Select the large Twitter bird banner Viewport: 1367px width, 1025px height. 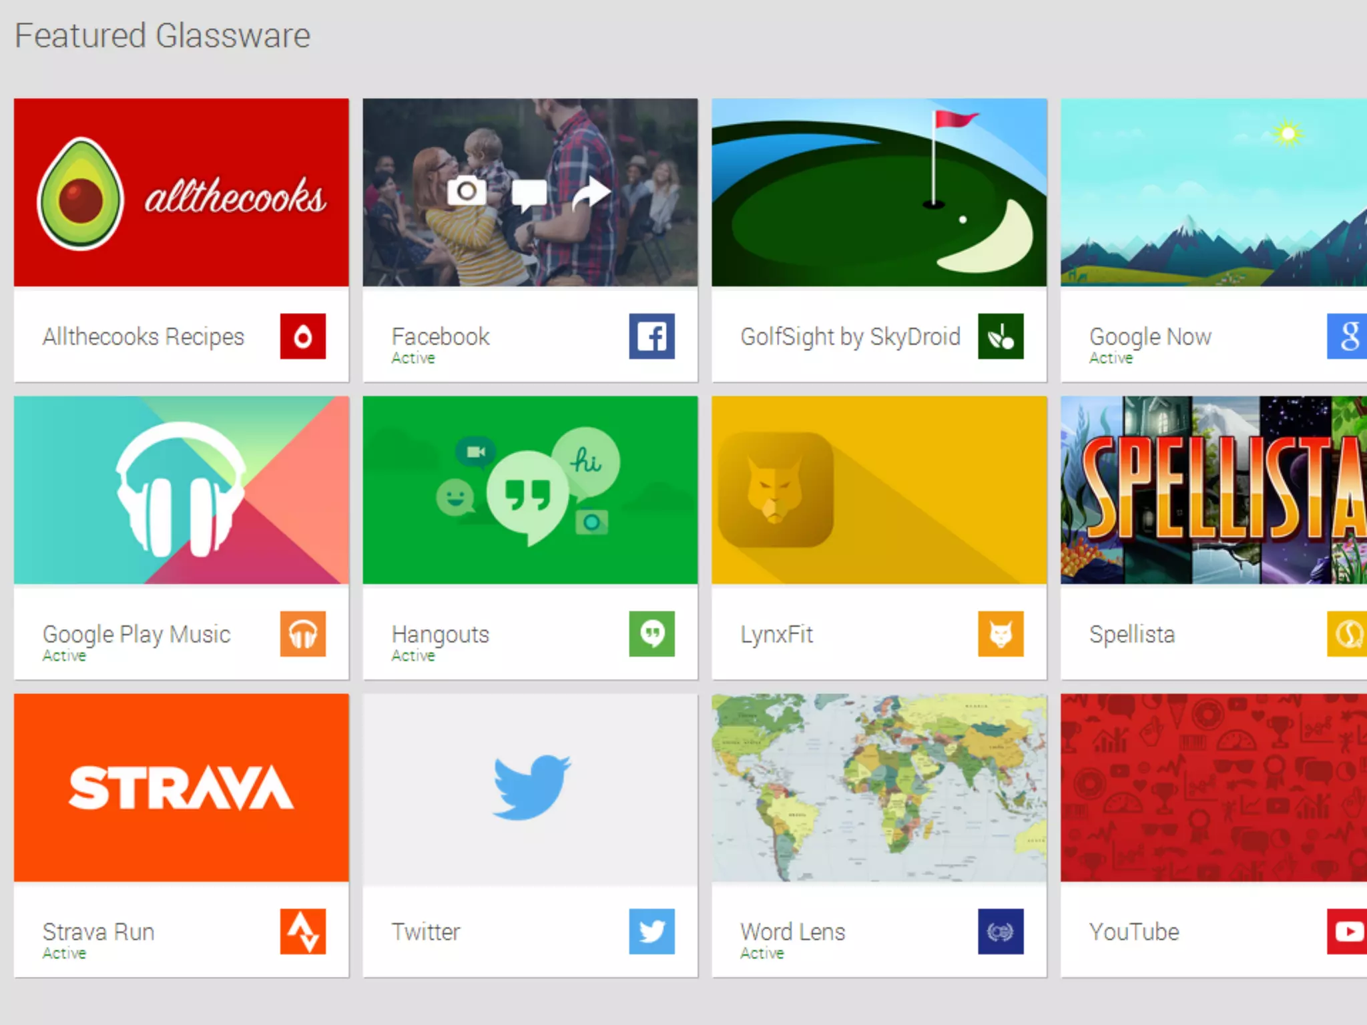(530, 787)
